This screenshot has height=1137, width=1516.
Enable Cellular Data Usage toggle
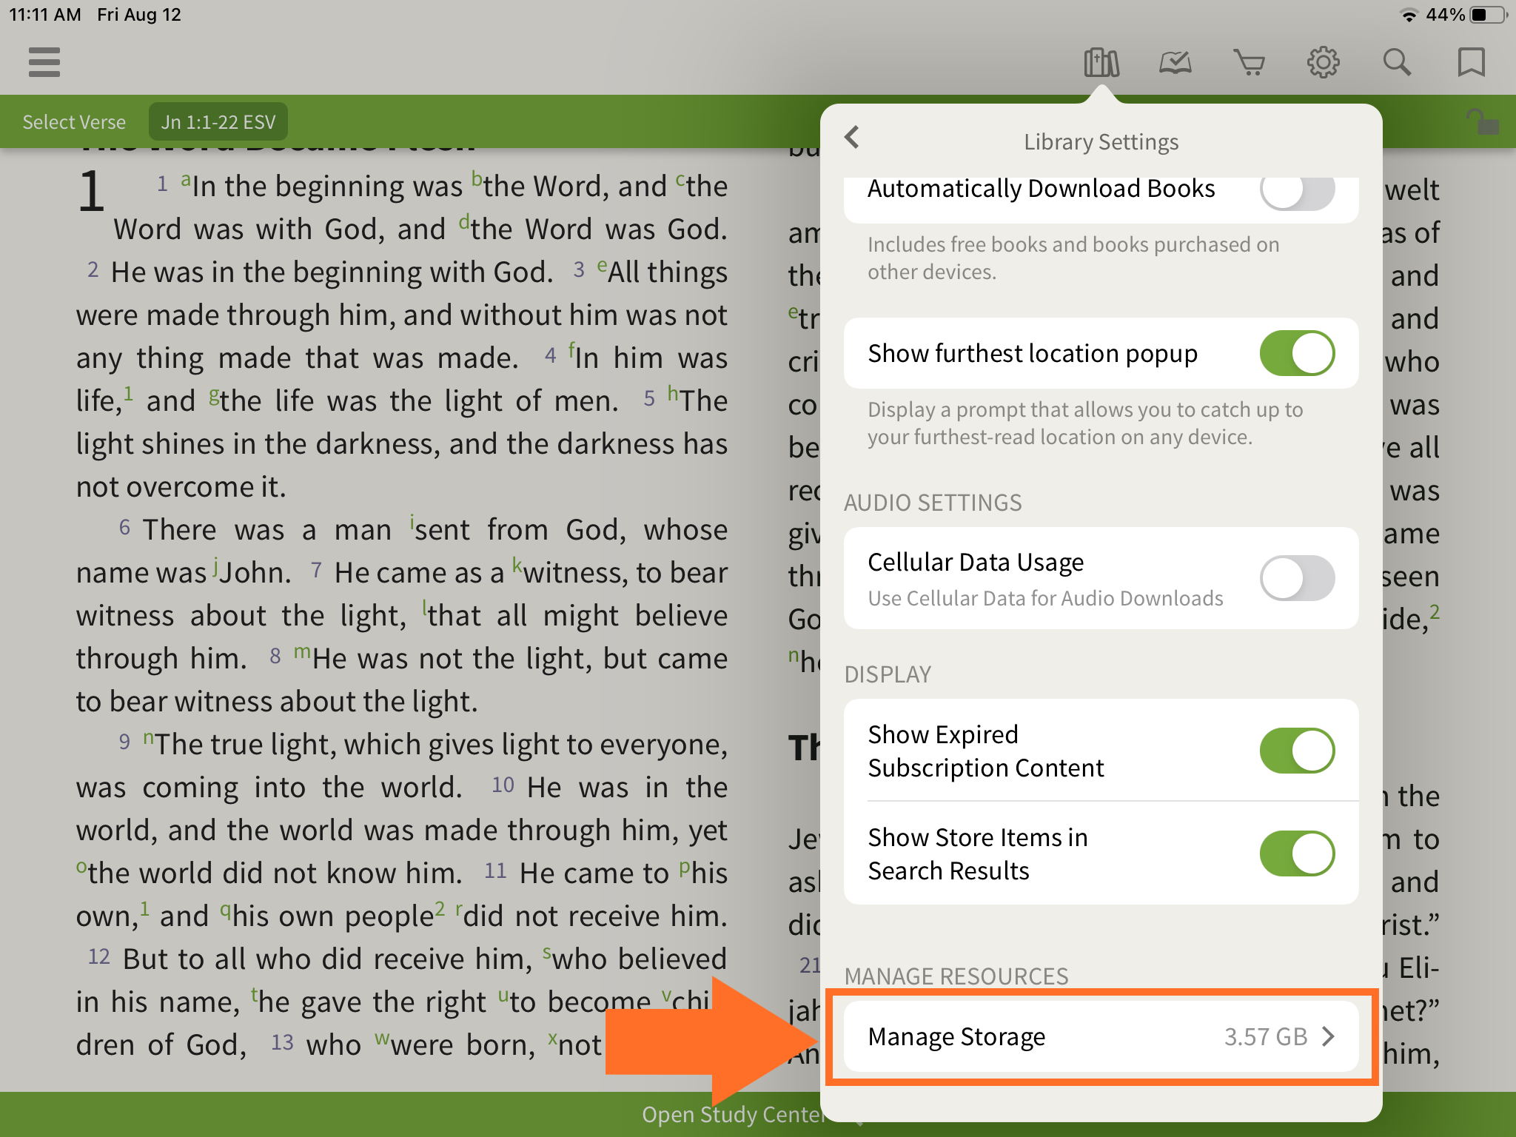point(1297,578)
